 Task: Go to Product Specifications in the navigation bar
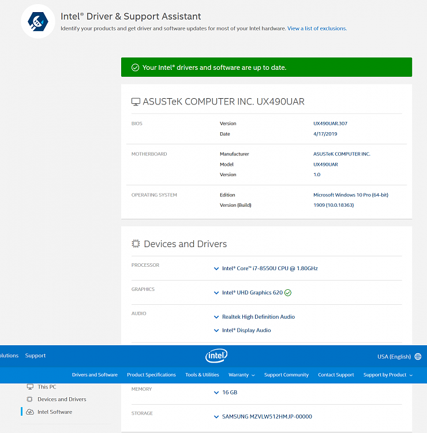pos(151,375)
